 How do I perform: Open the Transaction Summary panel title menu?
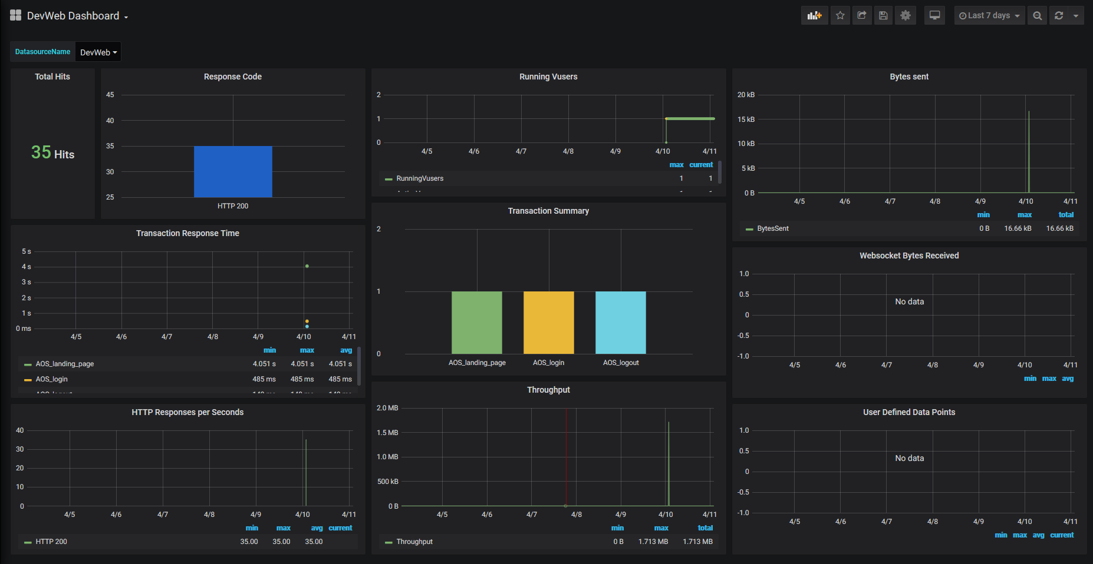[548, 211]
